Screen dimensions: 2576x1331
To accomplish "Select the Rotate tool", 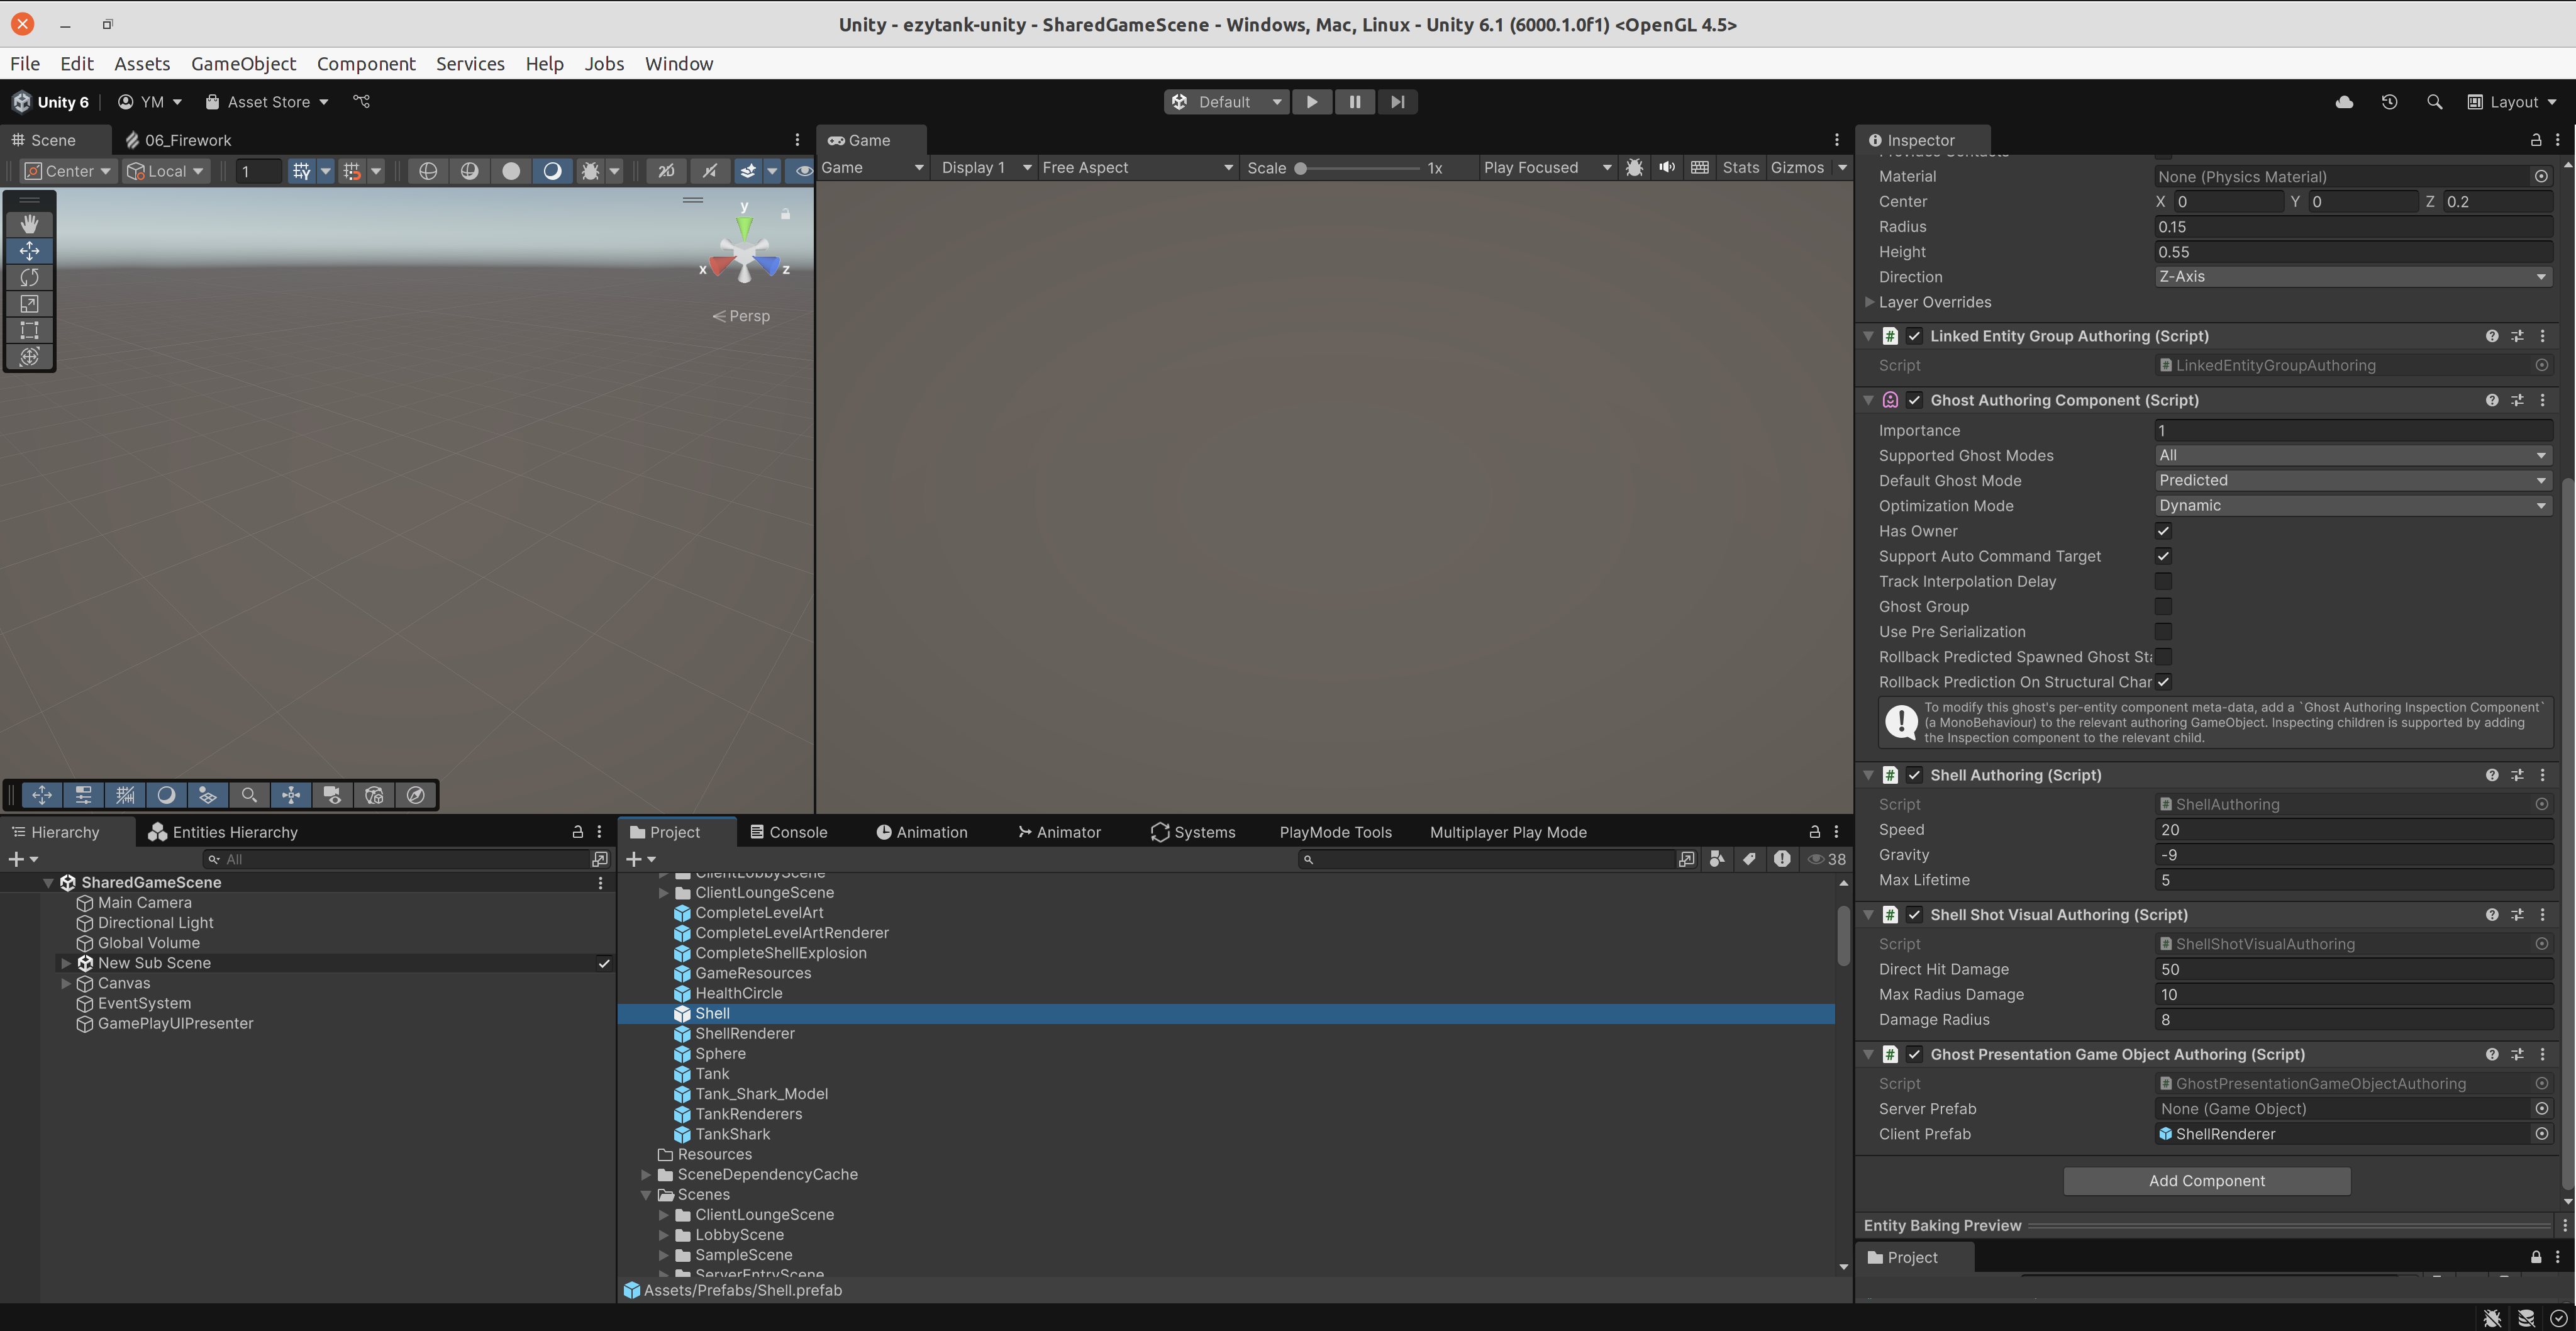I will pos(29,277).
